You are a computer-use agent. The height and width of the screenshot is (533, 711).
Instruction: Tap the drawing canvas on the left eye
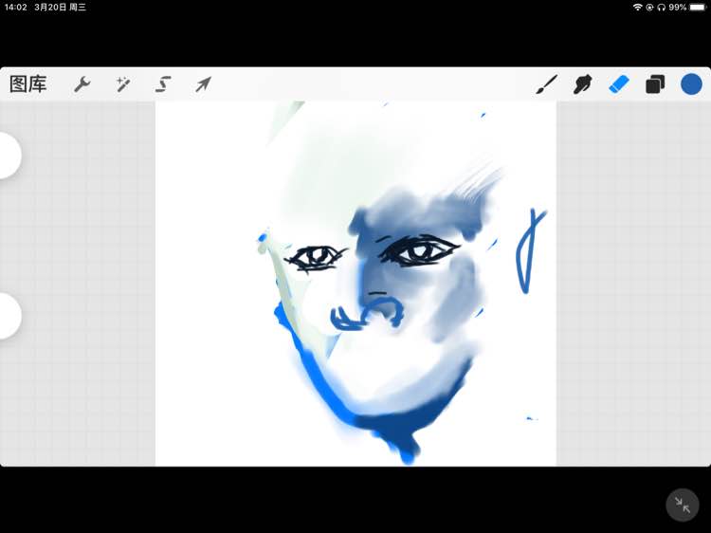coord(316,258)
